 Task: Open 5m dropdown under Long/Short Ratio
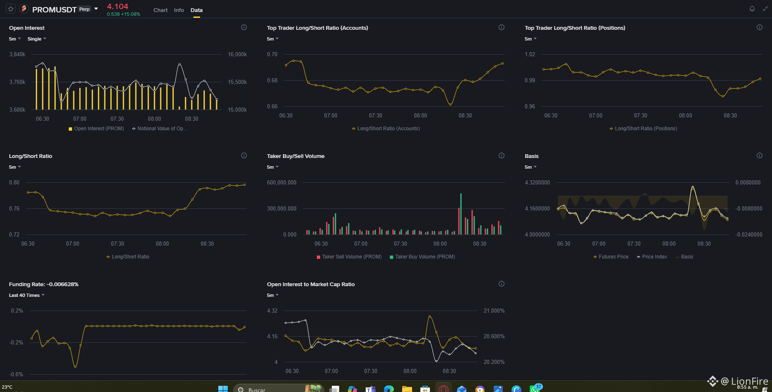coord(15,167)
